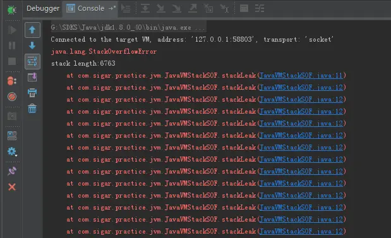The image size is (391, 238).
Task: Click the Scroll to End icon
Action: (32, 77)
